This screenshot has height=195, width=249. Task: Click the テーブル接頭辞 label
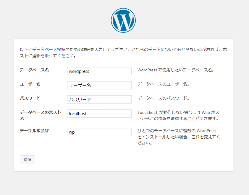point(34,131)
